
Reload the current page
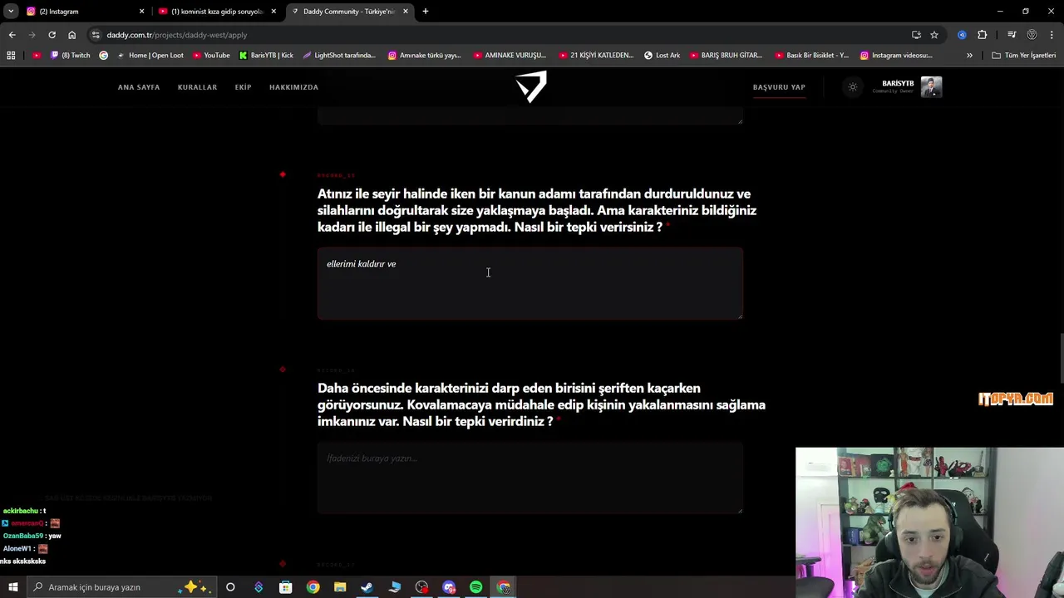click(52, 35)
